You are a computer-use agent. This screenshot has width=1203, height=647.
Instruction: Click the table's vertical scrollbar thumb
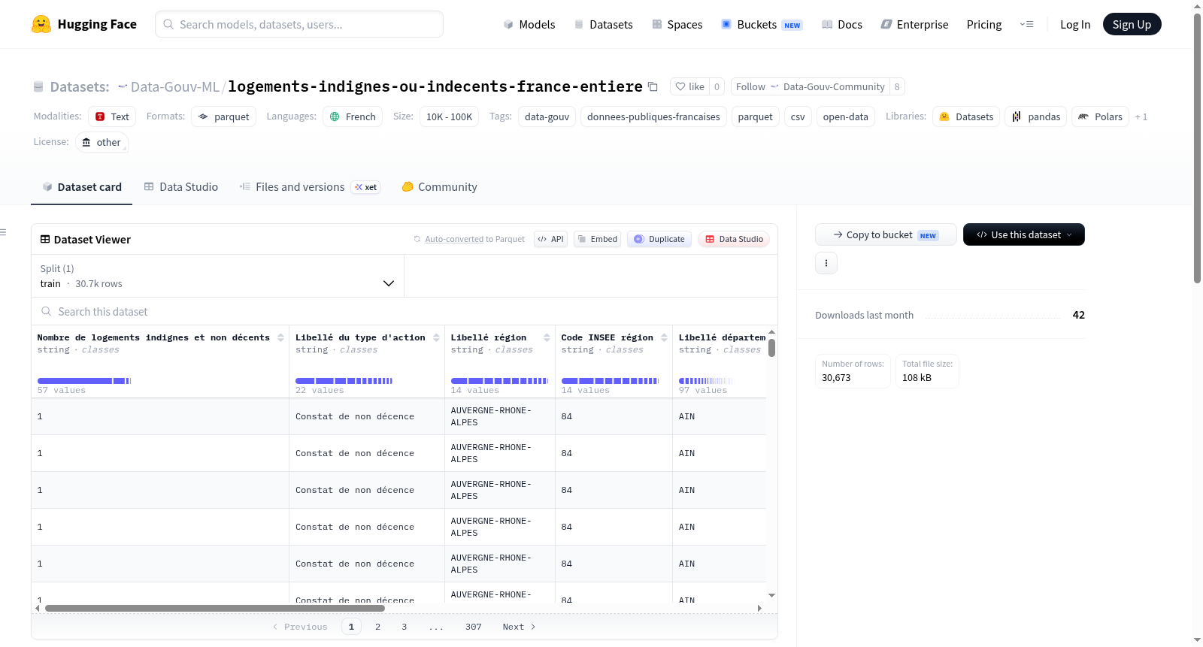point(771,348)
